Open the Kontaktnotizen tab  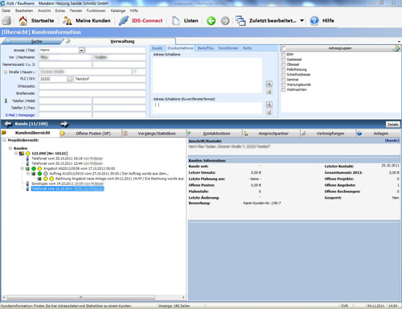coord(215,134)
